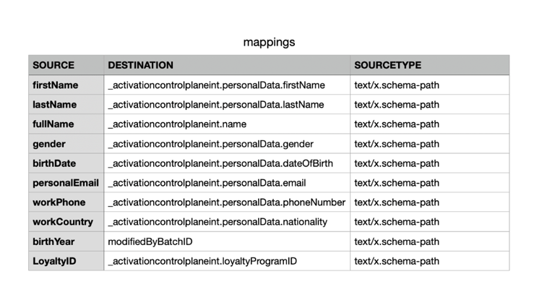Viewport: 542px width, 308px height.
Task: Select the SOURCETYPE column header
Action: click(430, 65)
